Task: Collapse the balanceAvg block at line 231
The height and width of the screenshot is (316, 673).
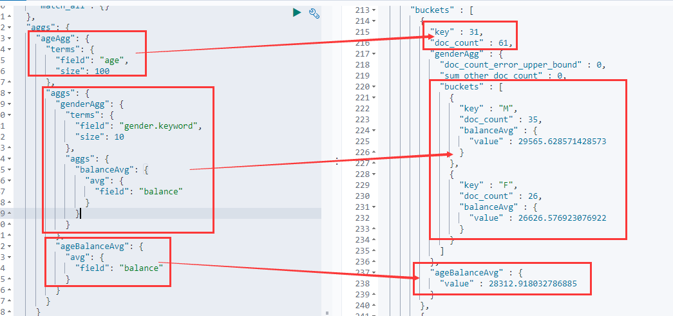Action: pyautogui.click(x=374, y=207)
